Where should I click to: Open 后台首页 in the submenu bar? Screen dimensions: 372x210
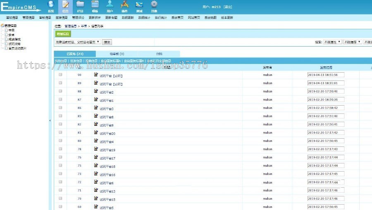(x=177, y=17)
